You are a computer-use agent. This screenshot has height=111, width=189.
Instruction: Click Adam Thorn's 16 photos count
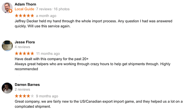61,9
